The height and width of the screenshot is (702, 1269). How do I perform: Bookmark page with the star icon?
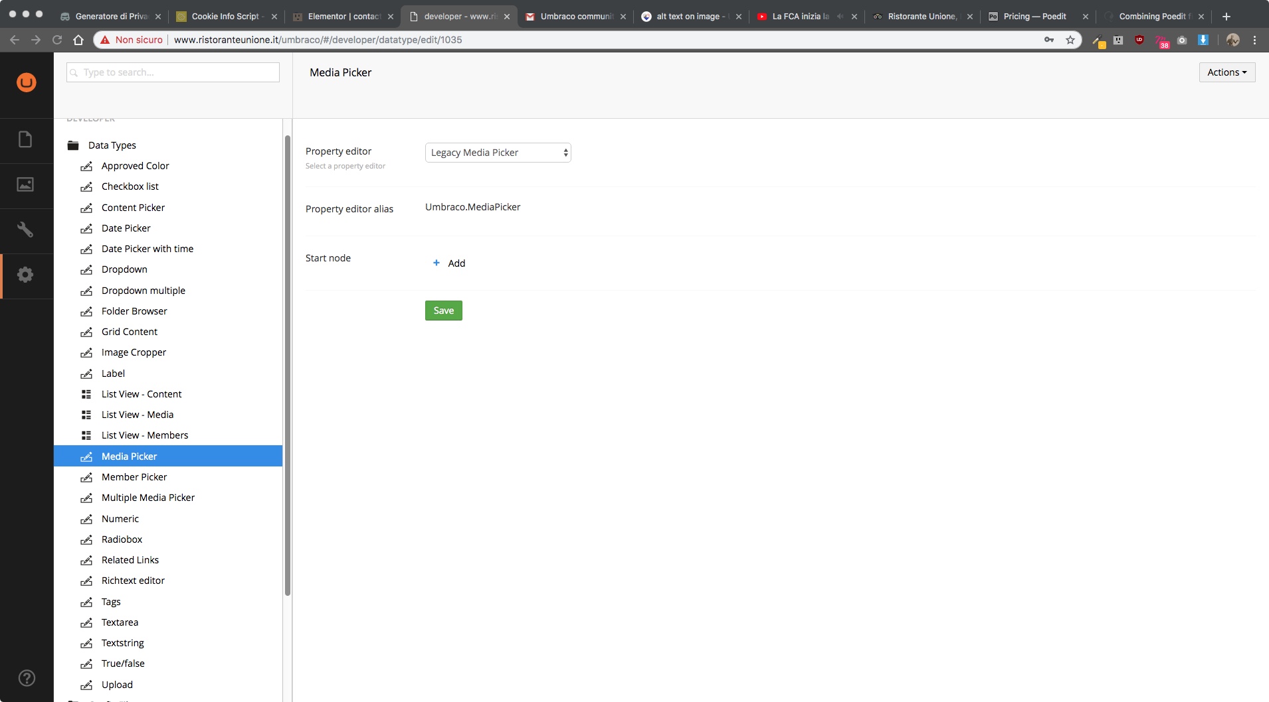tap(1070, 40)
